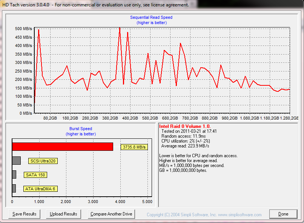Click the 280,2GB axis label
This screenshot has width=304, height=223.
coord(90,118)
